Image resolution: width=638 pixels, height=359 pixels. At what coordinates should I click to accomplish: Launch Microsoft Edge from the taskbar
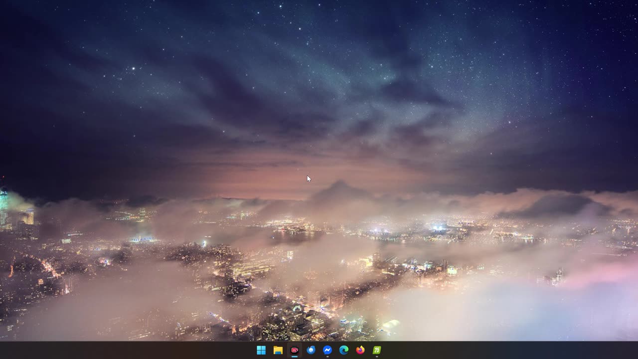(344, 350)
